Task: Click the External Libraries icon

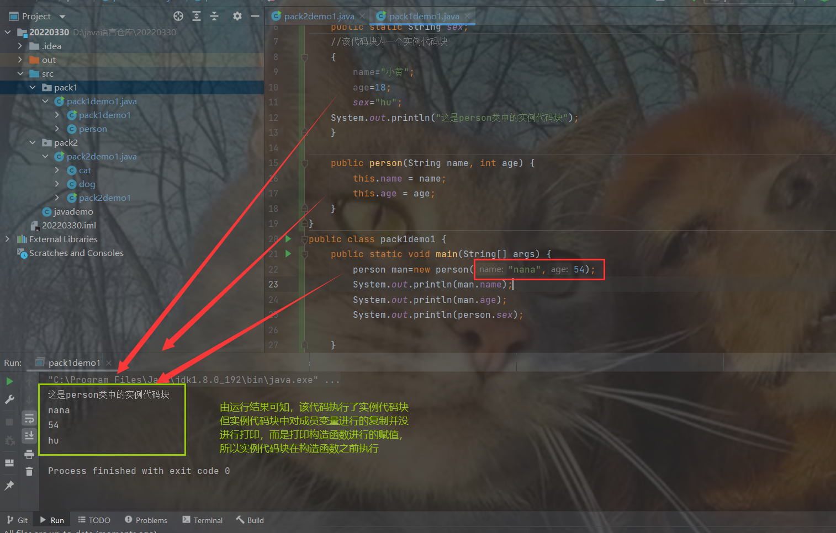Action: pos(22,239)
